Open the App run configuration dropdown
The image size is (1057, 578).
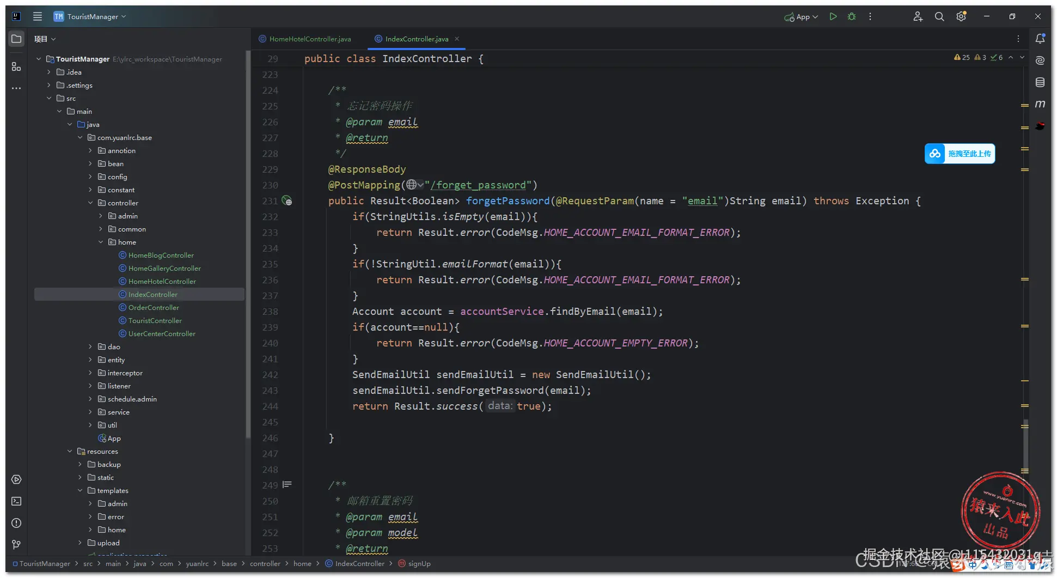801,17
